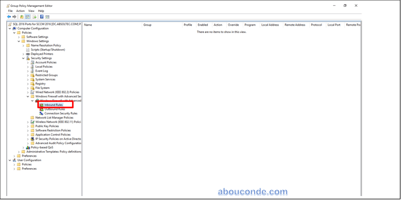
Task: Select Advanced Audit Policy Configuration in tree
Action: (58, 143)
